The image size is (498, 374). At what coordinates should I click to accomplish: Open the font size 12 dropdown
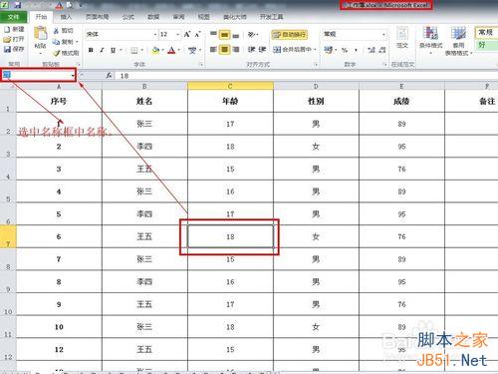pyautogui.click(x=177, y=35)
